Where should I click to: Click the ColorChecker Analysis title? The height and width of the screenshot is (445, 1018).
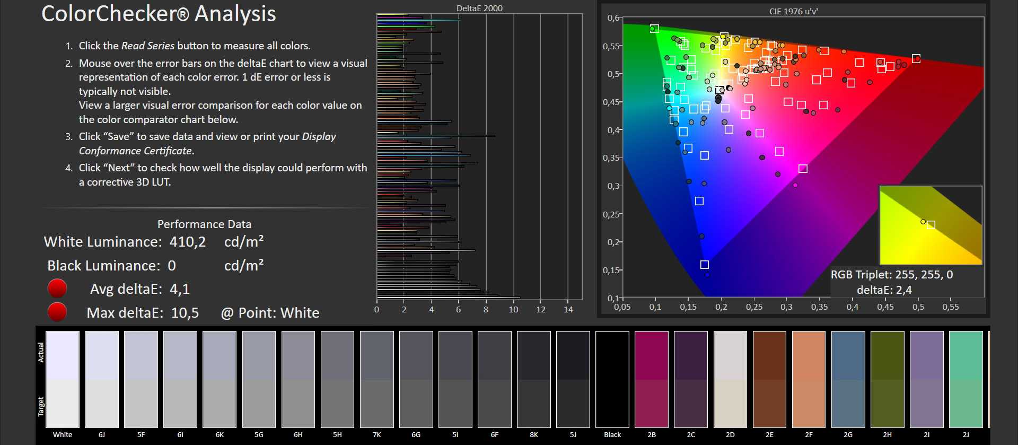(x=159, y=14)
